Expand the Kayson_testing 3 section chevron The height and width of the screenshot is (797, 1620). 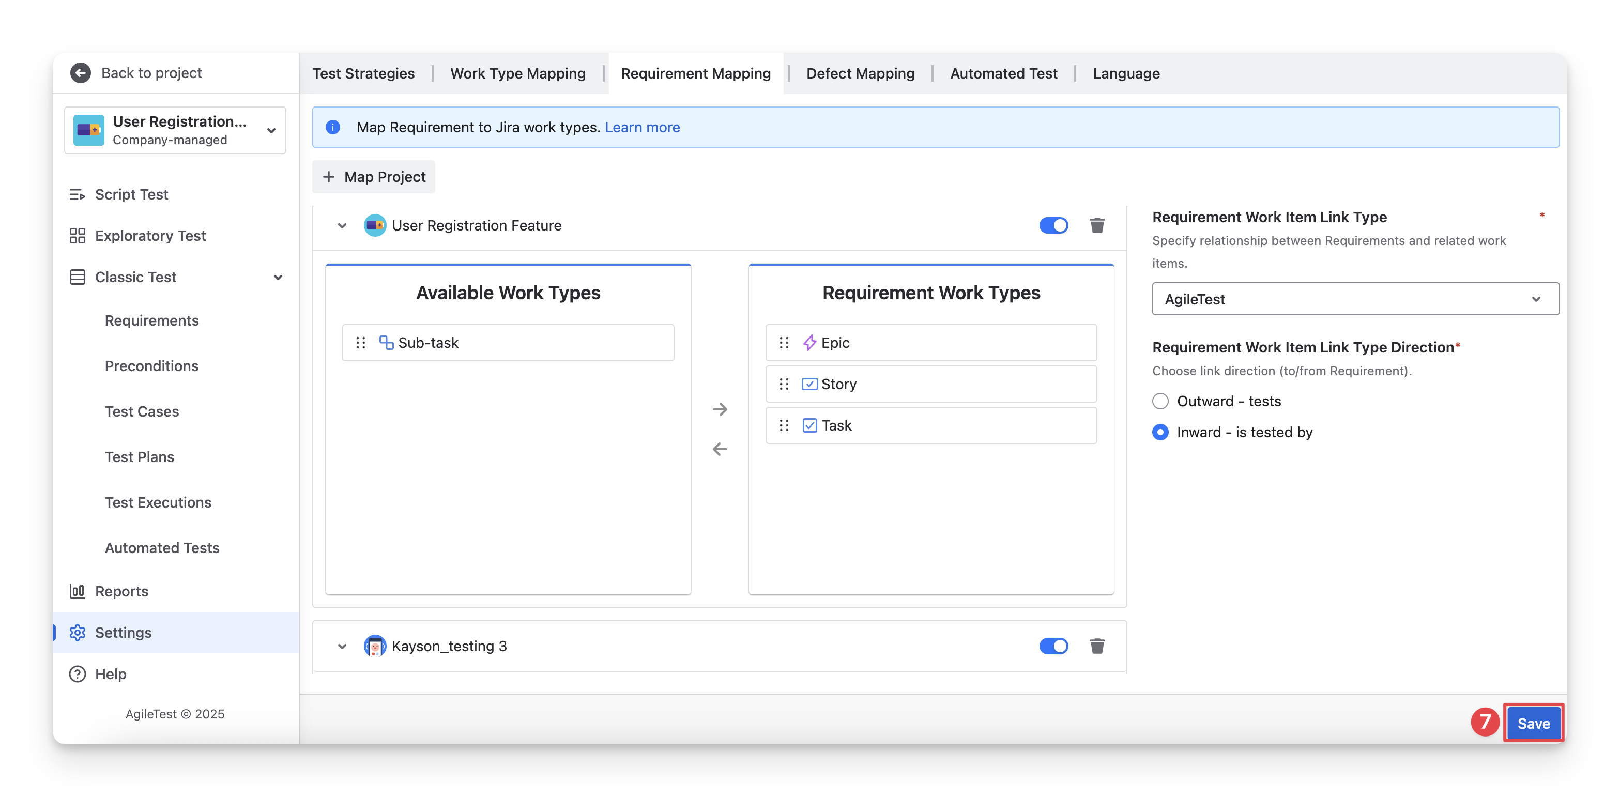point(342,646)
